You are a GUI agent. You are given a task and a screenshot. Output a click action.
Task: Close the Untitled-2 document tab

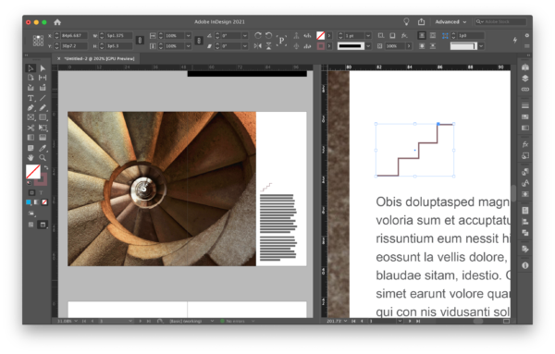(x=59, y=59)
